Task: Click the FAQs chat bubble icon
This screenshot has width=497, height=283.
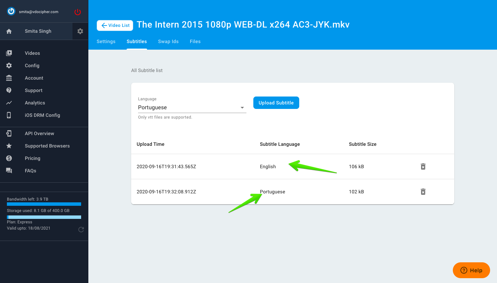Action: (9, 171)
